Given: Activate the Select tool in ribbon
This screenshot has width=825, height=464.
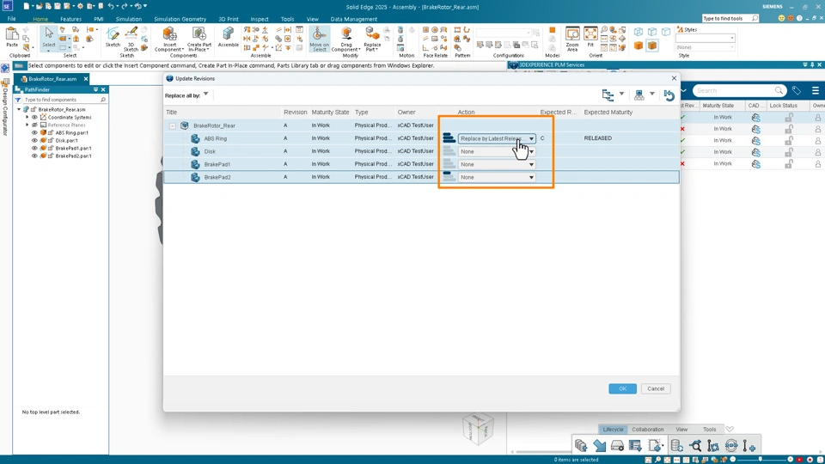Looking at the screenshot, I should click(x=49, y=37).
